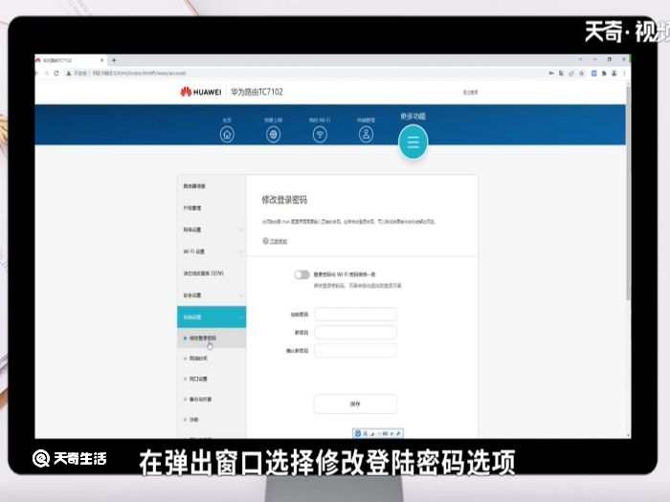Image resolution: width=670 pixels, height=502 pixels.
Task: Select the Upgrade Management sidebar item
Action: pyautogui.click(x=212, y=207)
